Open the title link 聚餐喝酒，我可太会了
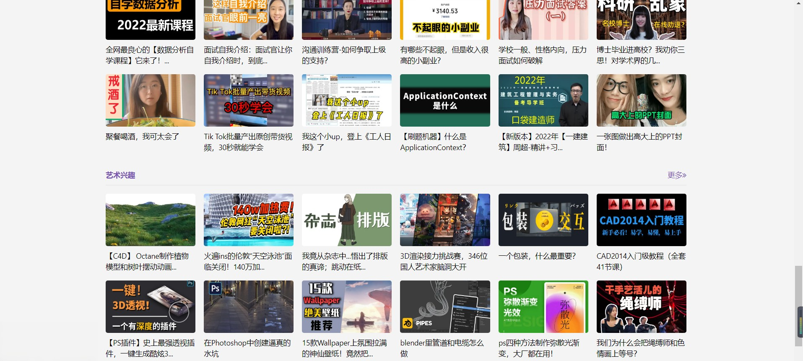803x361 pixels. (143, 137)
